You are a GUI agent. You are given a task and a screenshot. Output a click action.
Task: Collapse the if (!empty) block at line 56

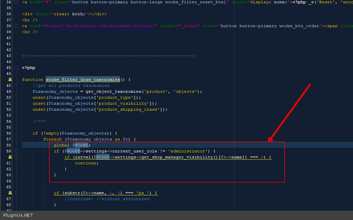pyautogui.click(x=16, y=133)
